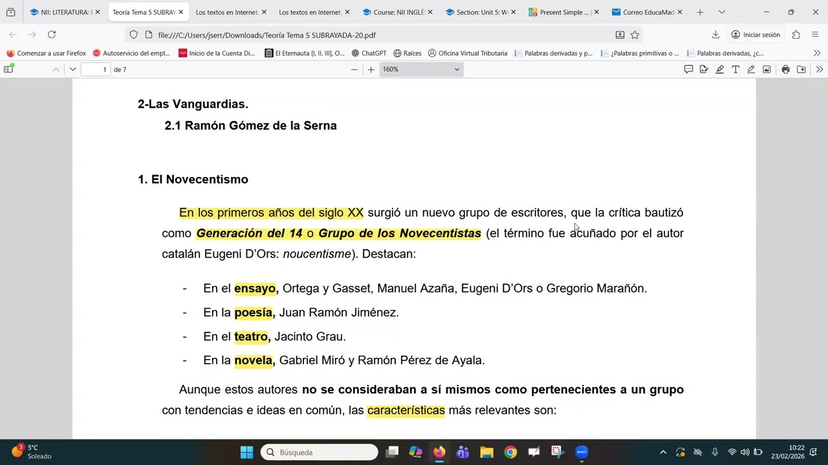Open Raíces bookmark

tap(408, 54)
